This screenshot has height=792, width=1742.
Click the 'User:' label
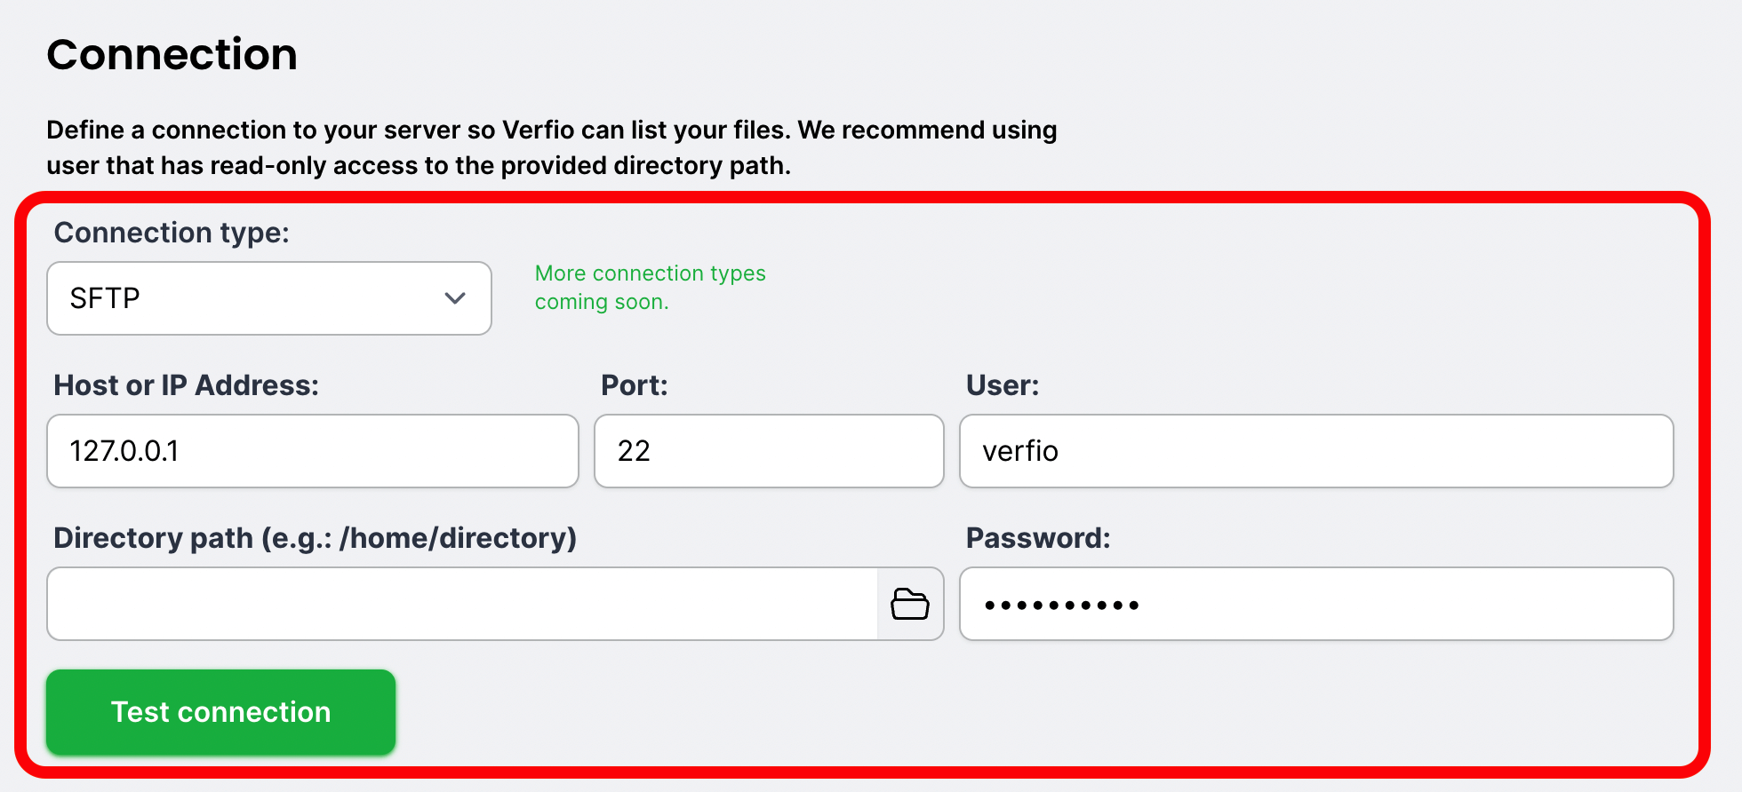pos(1003,385)
